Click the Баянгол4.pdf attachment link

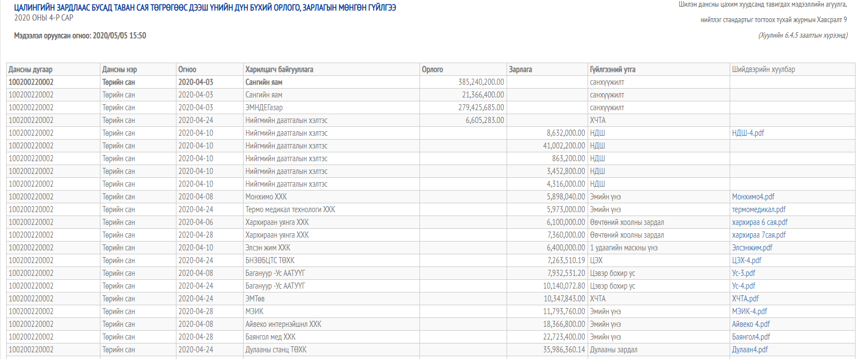(x=751, y=337)
